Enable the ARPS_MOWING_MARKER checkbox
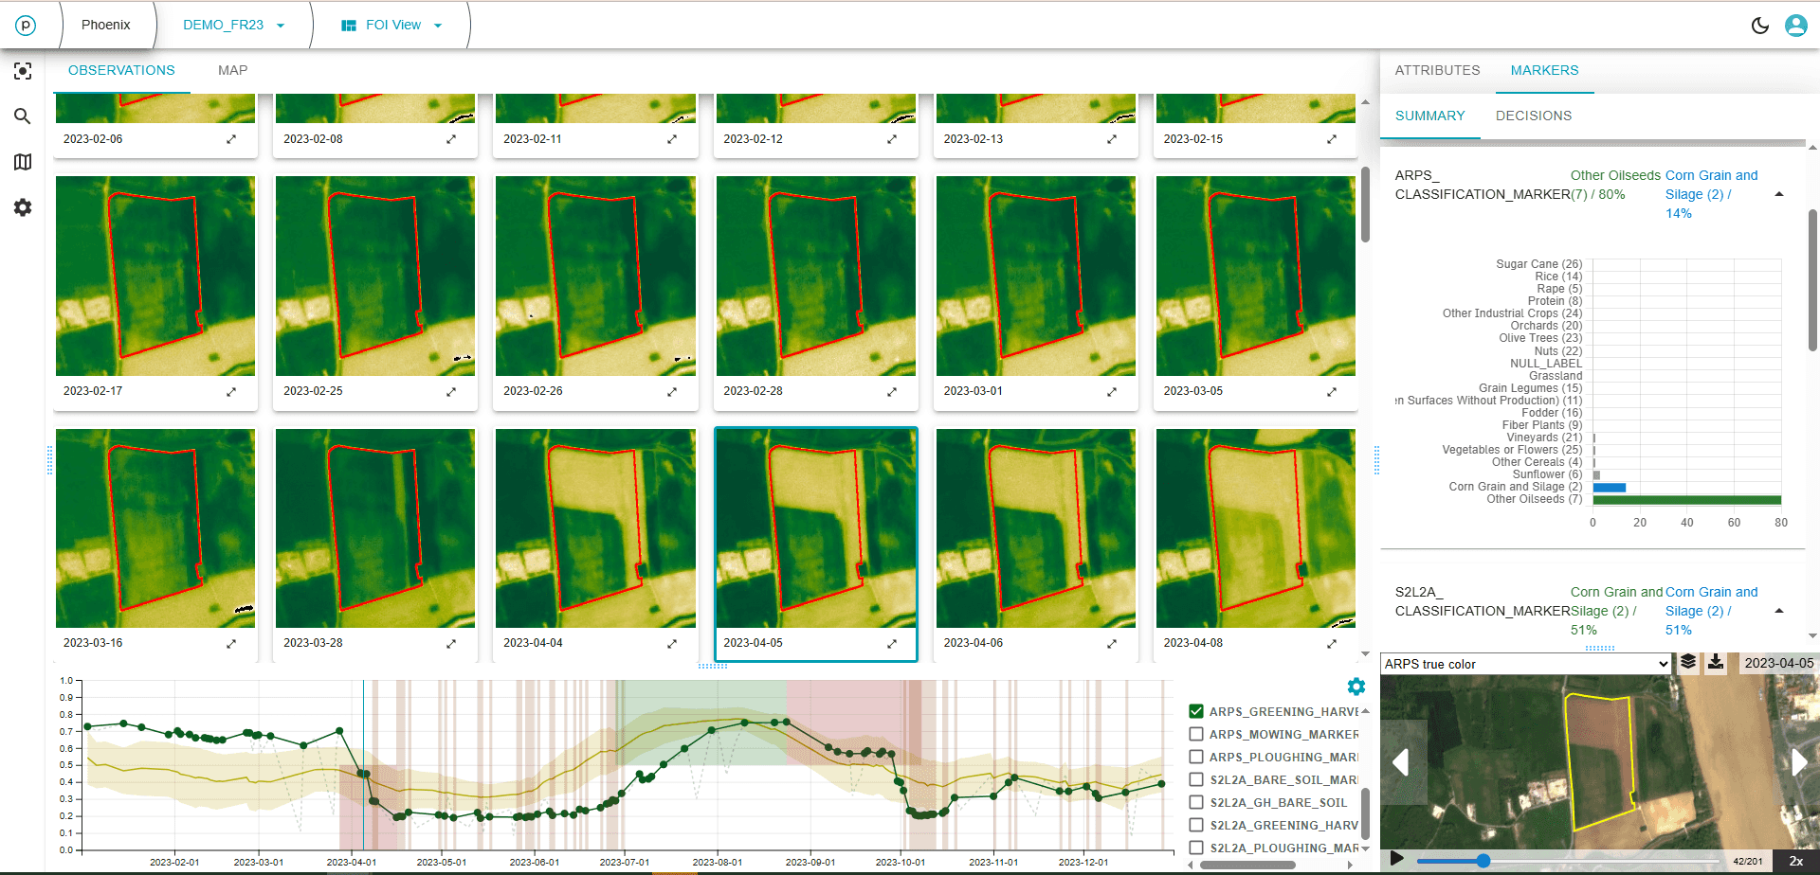Screen dimensions: 1820x875 [x=1196, y=734]
